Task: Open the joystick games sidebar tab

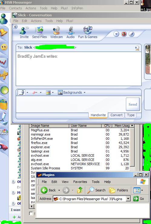Action: 4,119
